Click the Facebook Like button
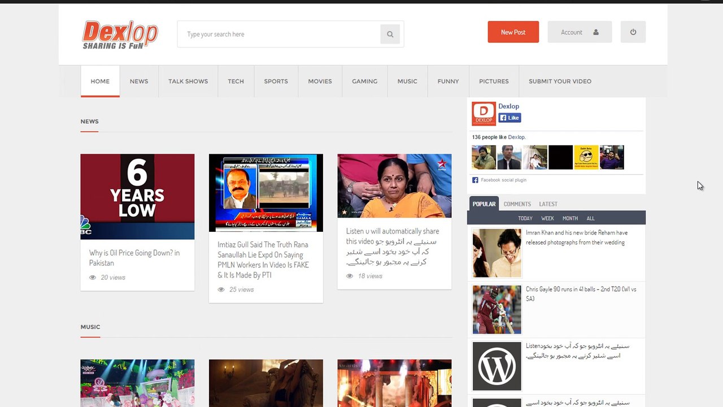 [x=509, y=118]
